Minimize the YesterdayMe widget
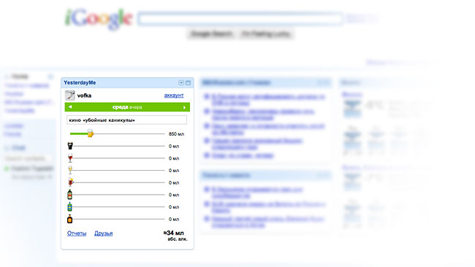This screenshot has height=267, width=475. (x=188, y=82)
